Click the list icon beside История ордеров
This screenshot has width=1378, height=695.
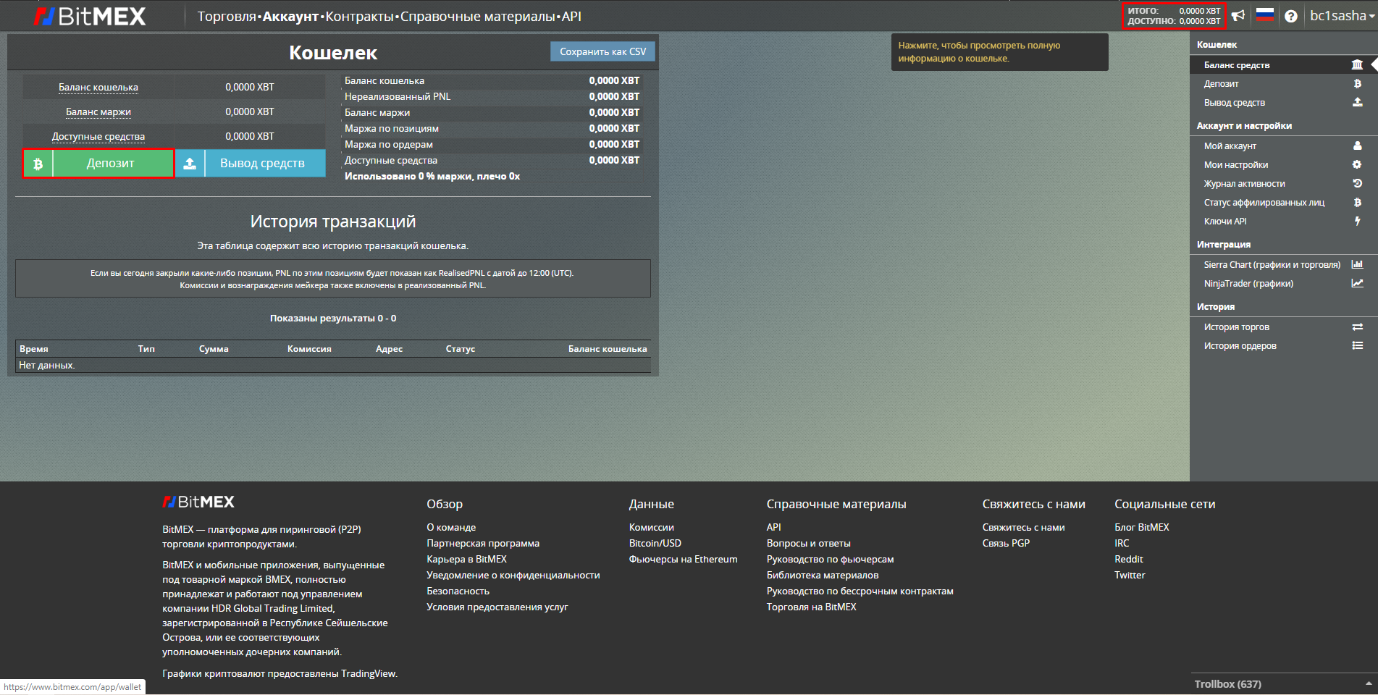1357,346
